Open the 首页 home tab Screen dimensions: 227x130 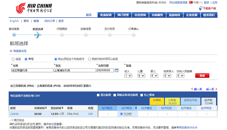coord(89,15)
